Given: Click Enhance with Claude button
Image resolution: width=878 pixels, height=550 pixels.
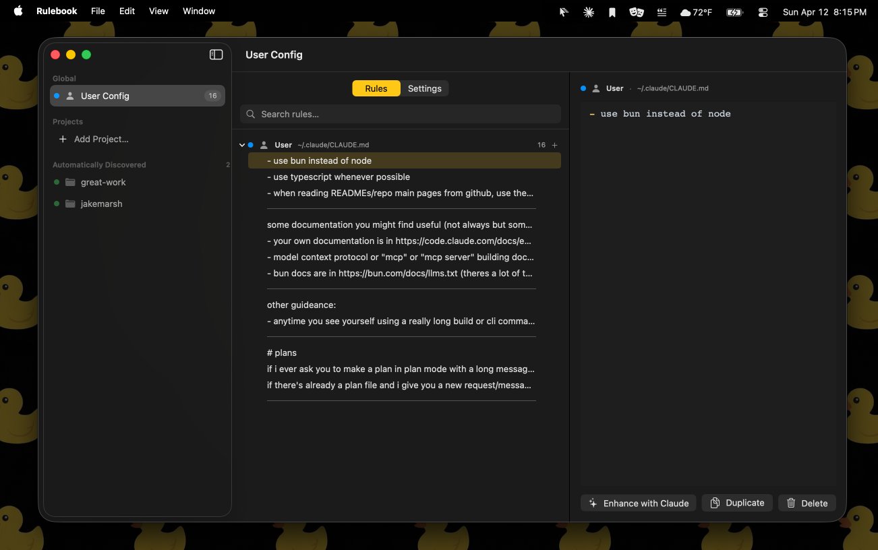Looking at the screenshot, I should coord(639,503).
